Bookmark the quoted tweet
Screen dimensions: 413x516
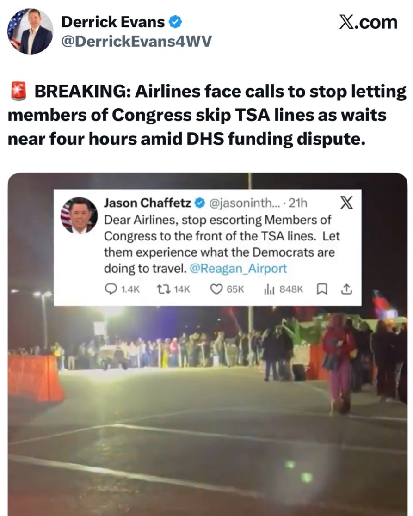pyautogui.click(x=322, y=289)
